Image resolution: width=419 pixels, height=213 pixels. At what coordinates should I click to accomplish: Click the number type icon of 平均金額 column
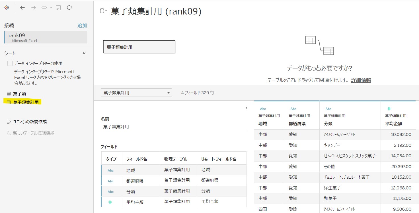[389, 108]
